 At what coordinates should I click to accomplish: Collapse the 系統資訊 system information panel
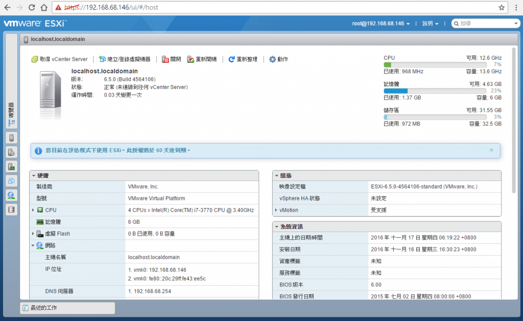pyautogui.click(x=276, y=226)
